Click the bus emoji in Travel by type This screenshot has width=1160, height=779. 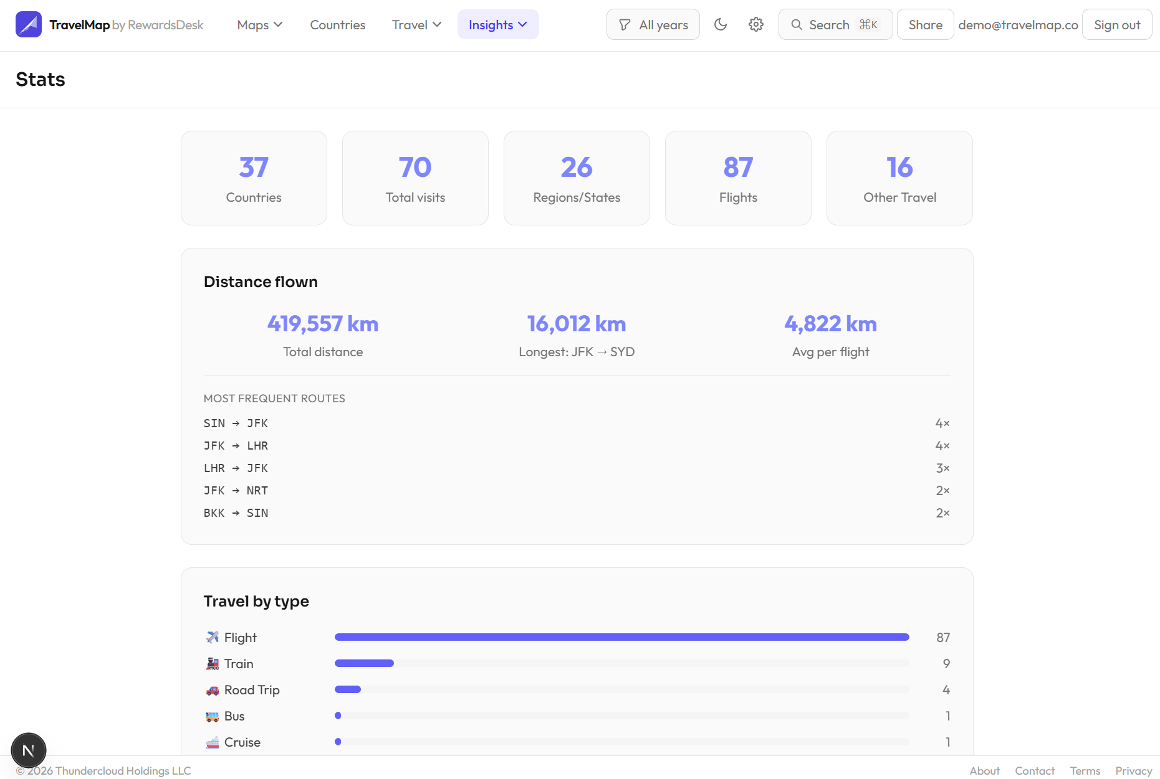[213, 715]
